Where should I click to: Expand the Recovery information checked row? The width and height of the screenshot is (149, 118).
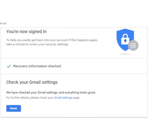coord(74,66)
